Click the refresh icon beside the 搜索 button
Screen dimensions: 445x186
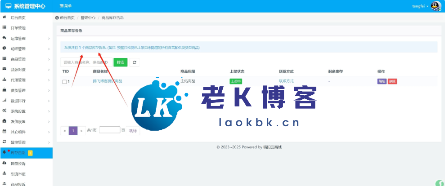[x=135, y=62]
